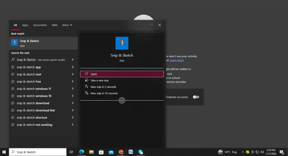Open Word from the taskbar

point(130,152)
